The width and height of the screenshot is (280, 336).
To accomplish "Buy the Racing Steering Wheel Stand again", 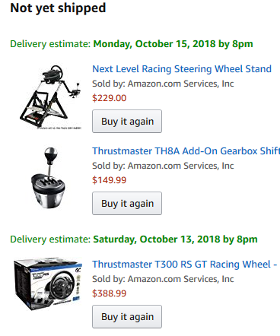I will click(x=127, y=121).
